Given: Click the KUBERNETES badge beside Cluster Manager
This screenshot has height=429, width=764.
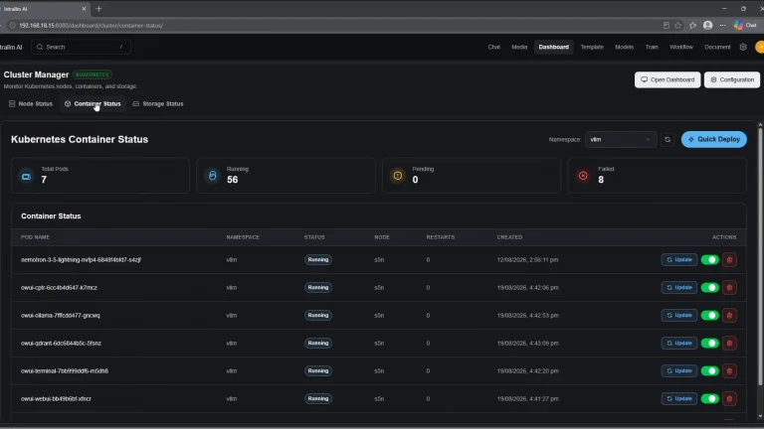Looking at the screenshot, I should [x=93, y=74].
